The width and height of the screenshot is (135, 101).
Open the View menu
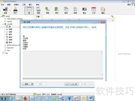(9, 5)
